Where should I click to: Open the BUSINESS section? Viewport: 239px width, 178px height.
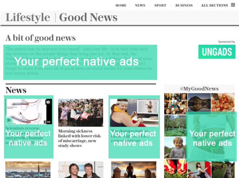click(184, 5)
